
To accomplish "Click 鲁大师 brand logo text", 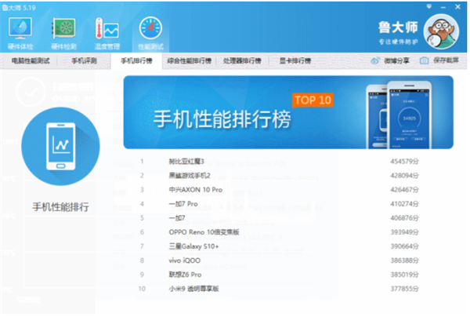I will (398, 27).
